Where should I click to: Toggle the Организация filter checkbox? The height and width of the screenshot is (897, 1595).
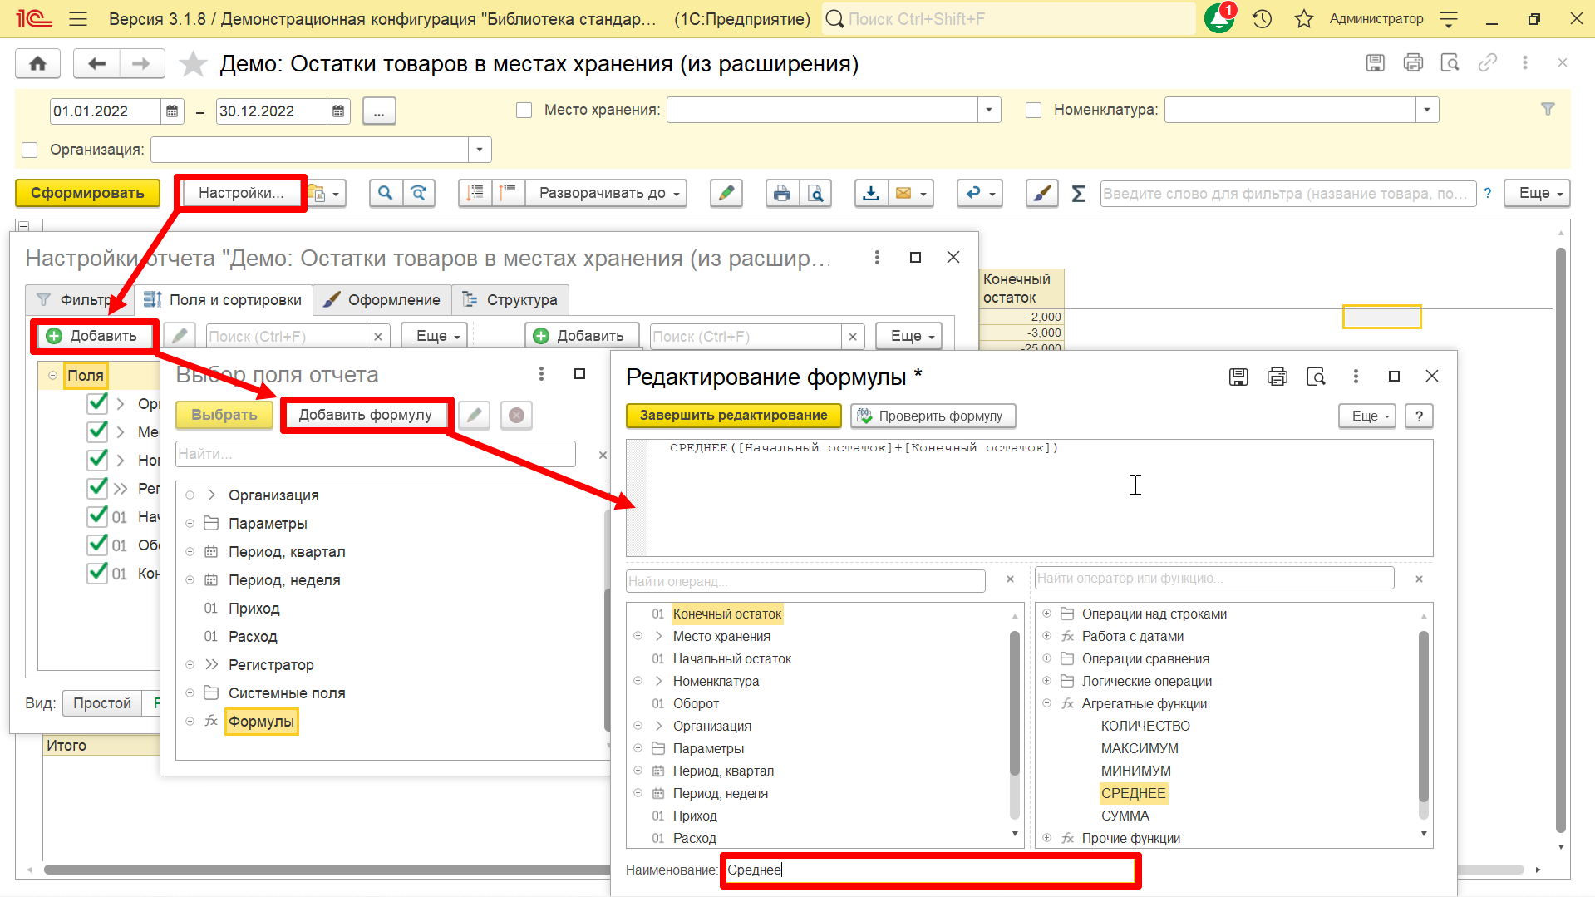click(x=30, y=150)
